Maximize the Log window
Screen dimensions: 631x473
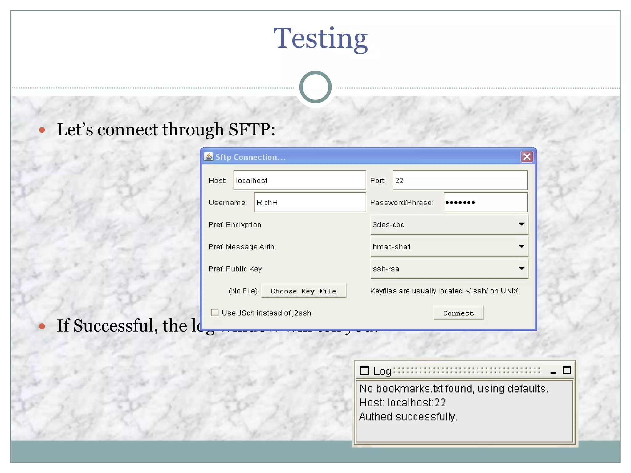click(x=567, y=370)
